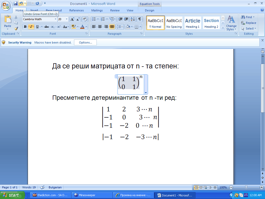Toggle Strikethrough formatting
Screen dimensions: 265x199
[47, 27]
